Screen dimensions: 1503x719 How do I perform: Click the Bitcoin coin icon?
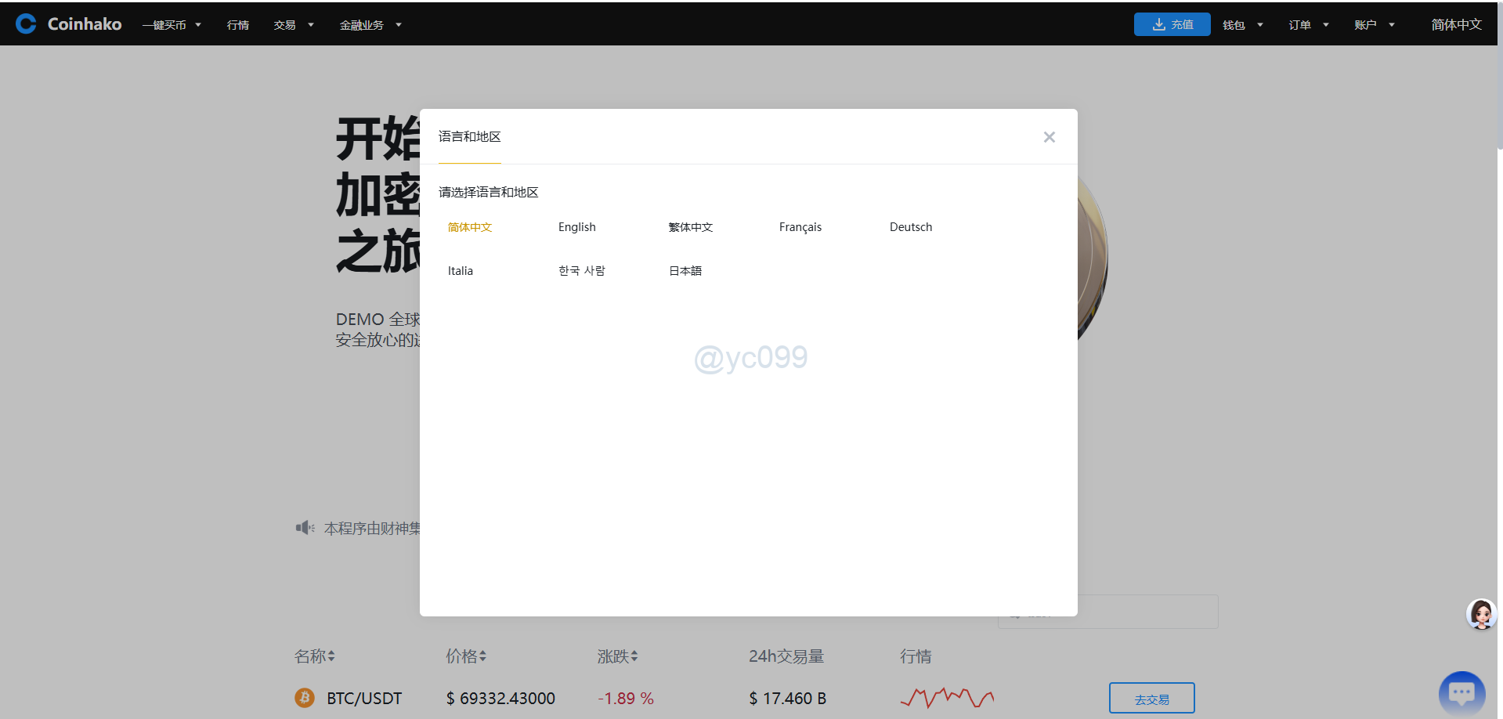304,698
